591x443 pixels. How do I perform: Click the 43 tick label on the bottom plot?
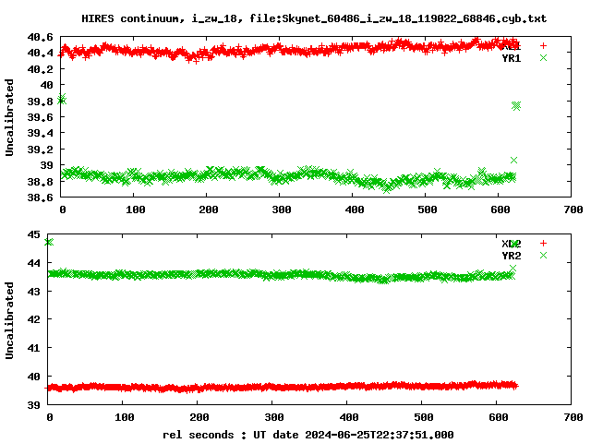[x=33, y=292]
